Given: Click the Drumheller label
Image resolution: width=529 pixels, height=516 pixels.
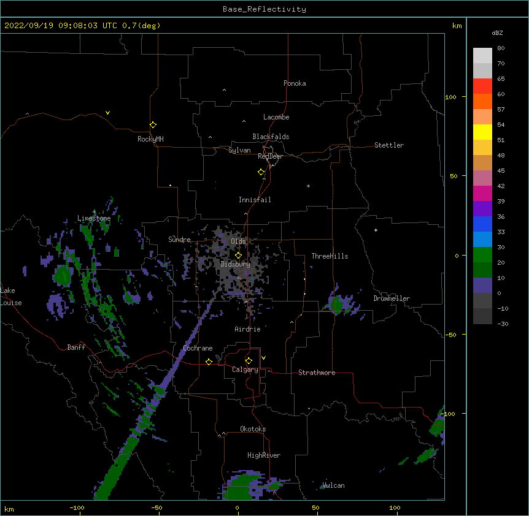Looking at the screenshot, I should click(x=392, y=298).
